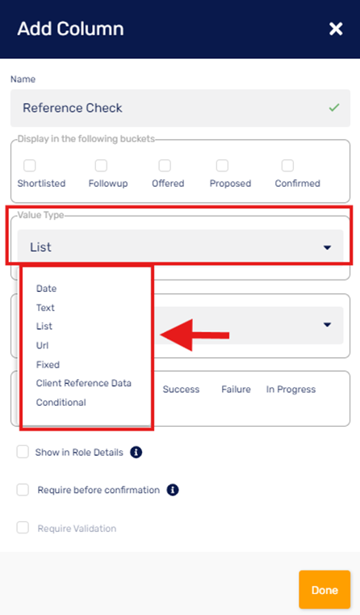This screenshot has height=615, width=360.
Task: Click the Reference Check name field
Action: (180, 107)
